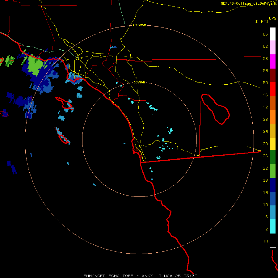Pick the navy blue legend swatch
278x278 pixels.
[273, 185]
